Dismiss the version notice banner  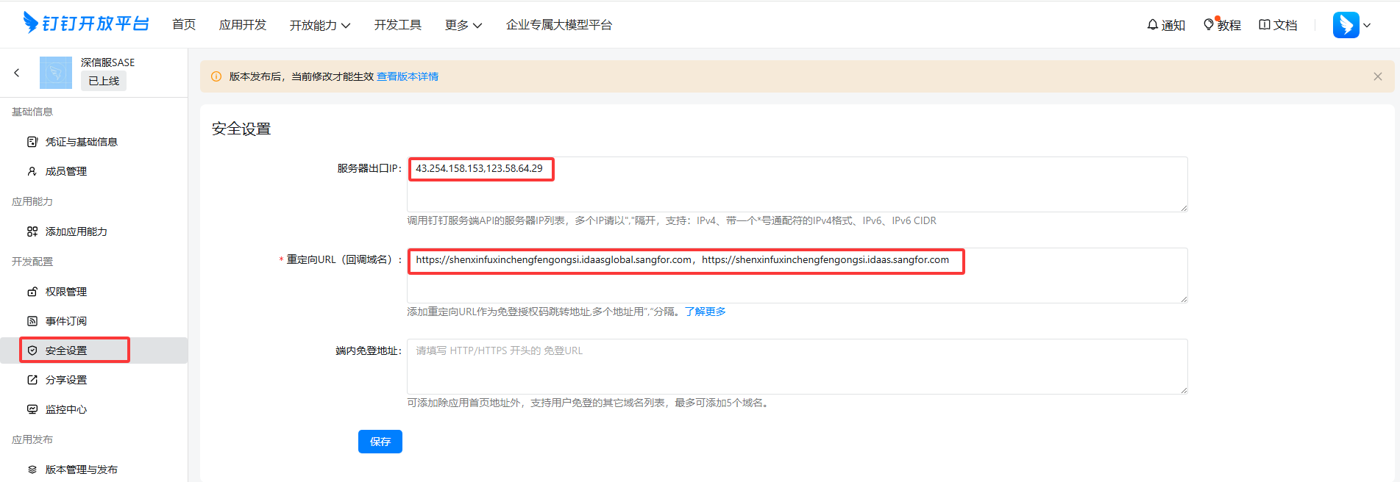[1377, 76]
